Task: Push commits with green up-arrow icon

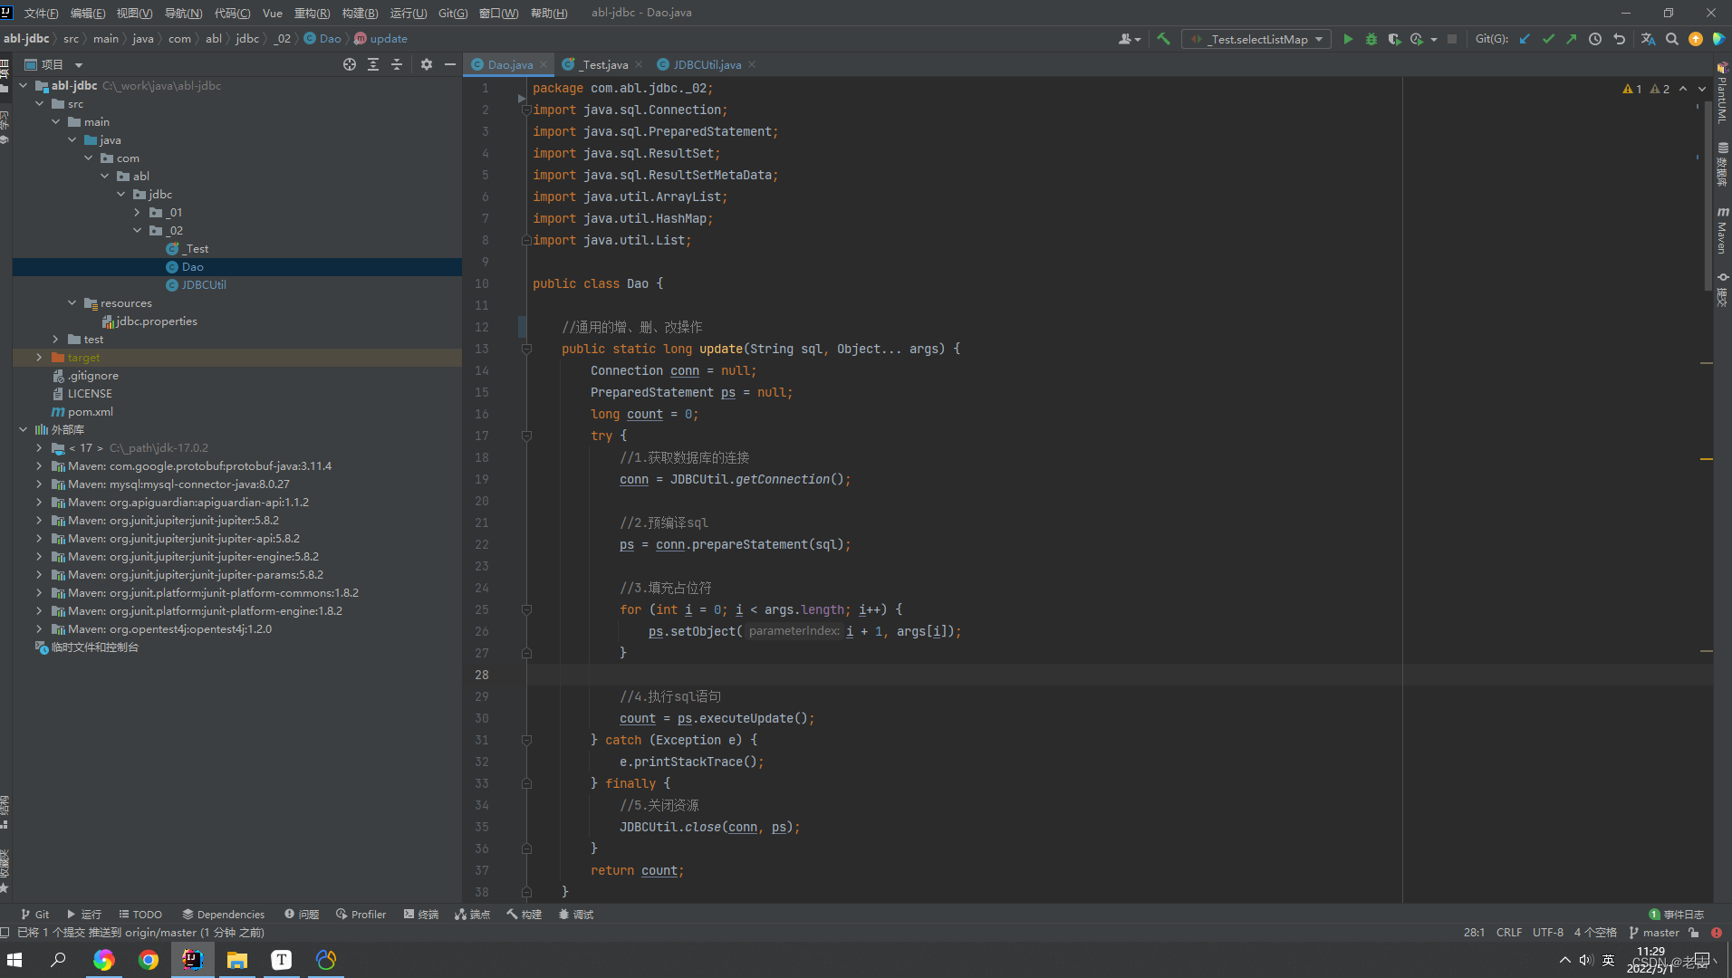Action: [1571, 39]
